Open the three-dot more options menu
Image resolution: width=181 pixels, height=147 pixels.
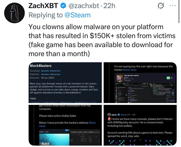[x=173, y=6]
